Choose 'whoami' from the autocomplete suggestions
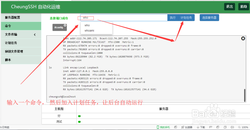Image resolution: width=250 pixels, height=130 pixels. (x=96, y=31)
